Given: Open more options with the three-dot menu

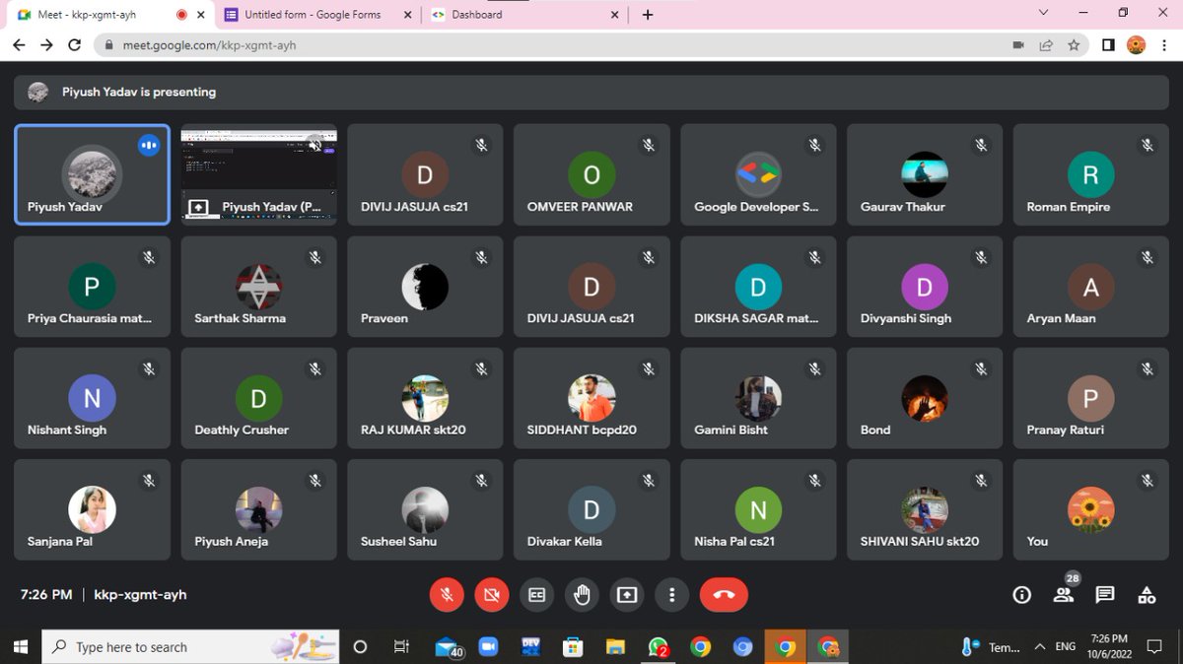Looking at the screenshot, I should click(671, 595).
